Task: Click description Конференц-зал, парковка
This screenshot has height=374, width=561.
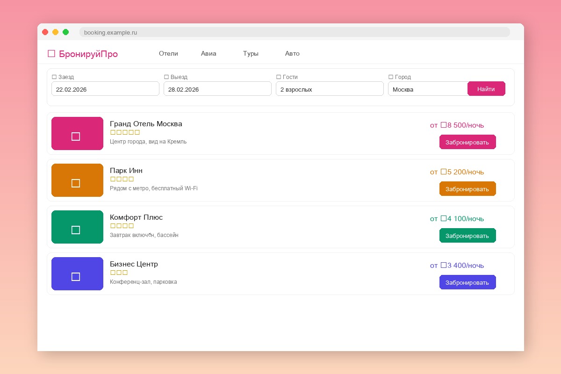Action: pos(144,282)
